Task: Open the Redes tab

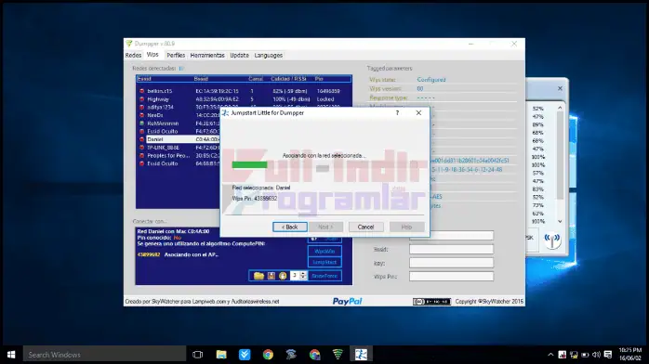Action: tap(133, 55)
